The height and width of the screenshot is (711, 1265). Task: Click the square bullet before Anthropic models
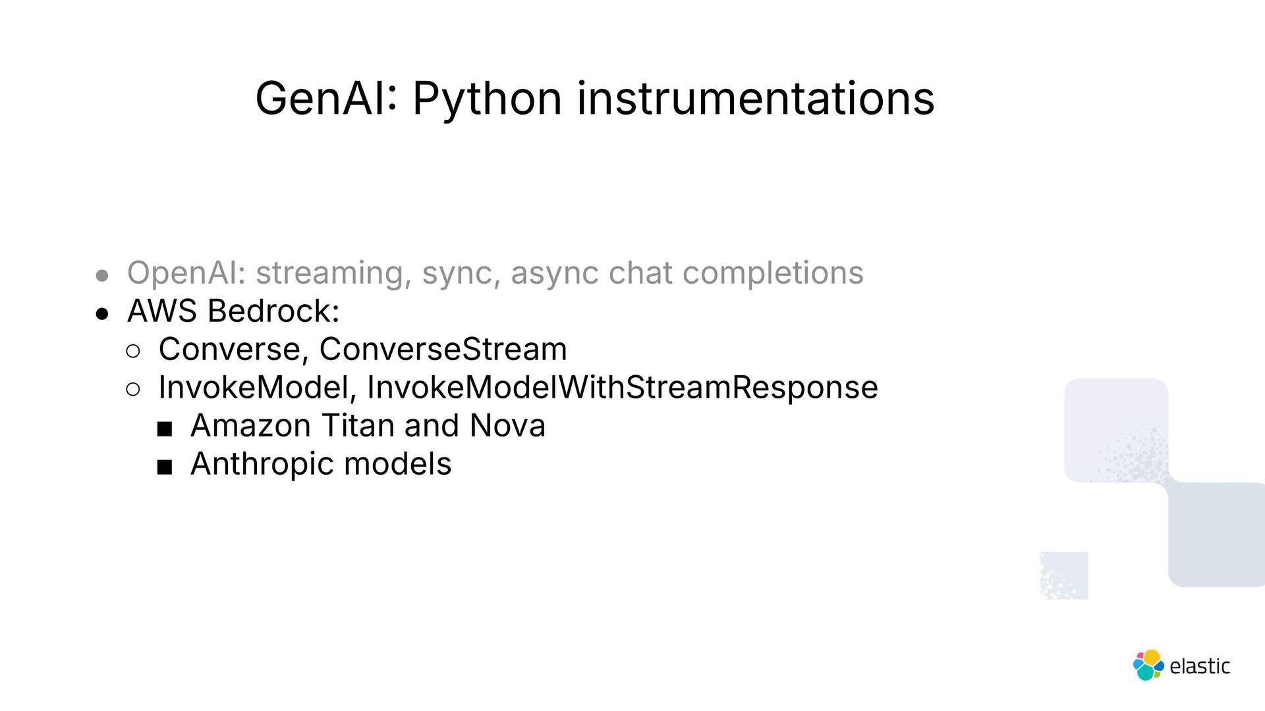click(165, 468)
